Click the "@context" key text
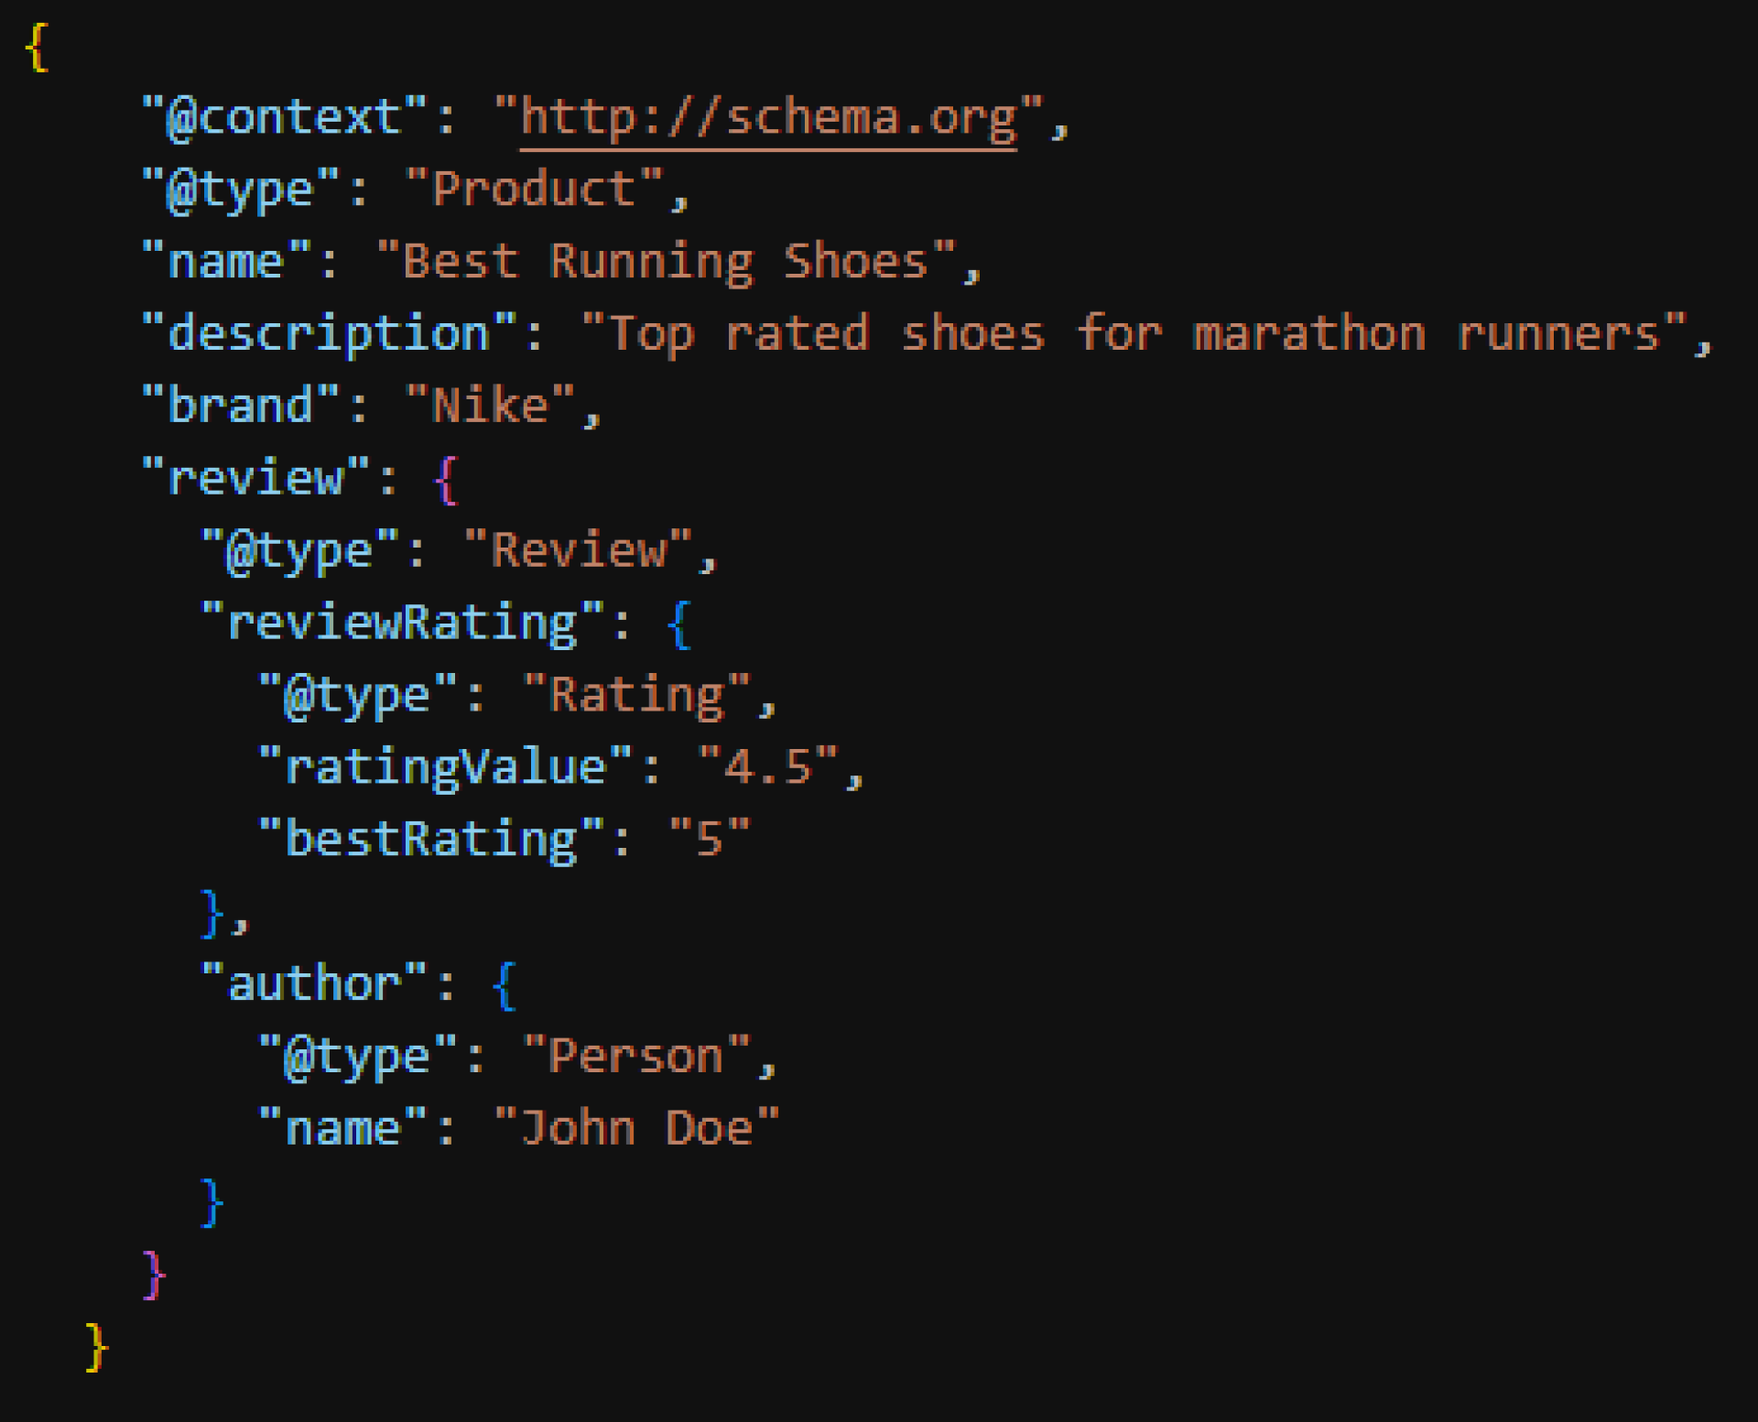This screenshot has width=1758, height=1422. pos(285,118)
